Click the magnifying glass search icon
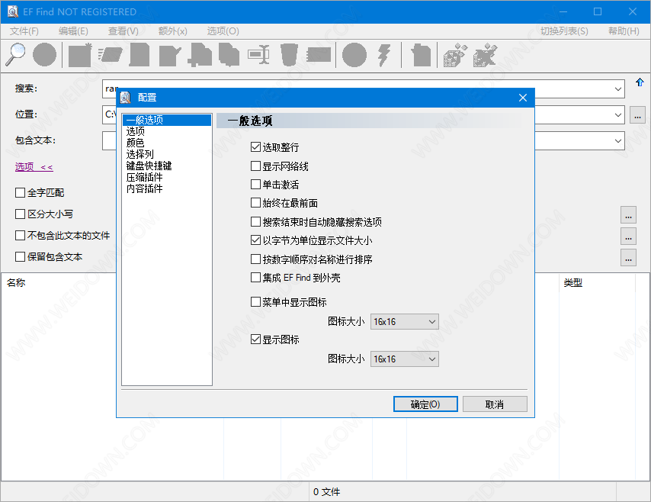651x502 pixels. pos(16,55)
